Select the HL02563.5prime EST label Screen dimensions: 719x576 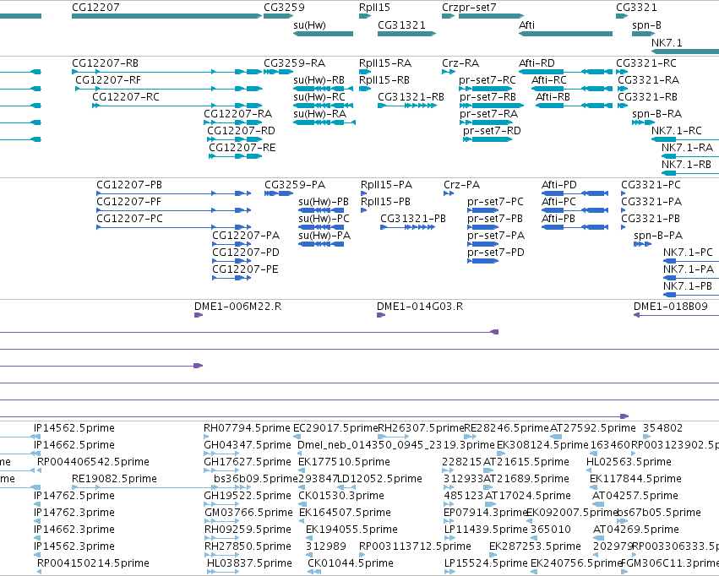click(x=629, y=462)
